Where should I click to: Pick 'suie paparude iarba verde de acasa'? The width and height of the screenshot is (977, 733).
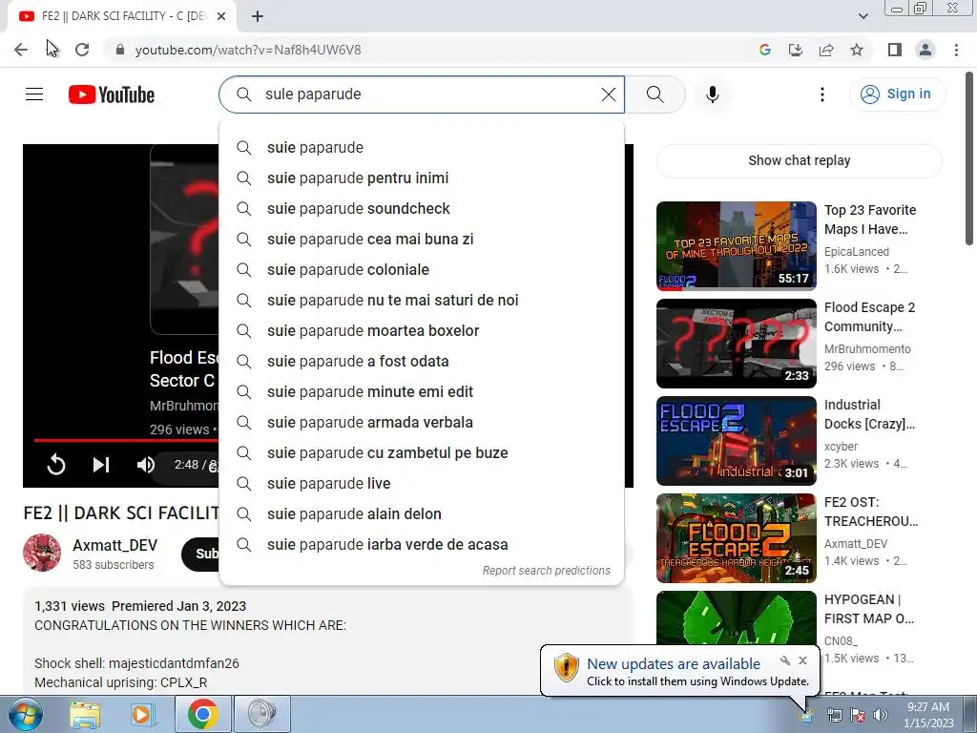[x=422, y=545]
